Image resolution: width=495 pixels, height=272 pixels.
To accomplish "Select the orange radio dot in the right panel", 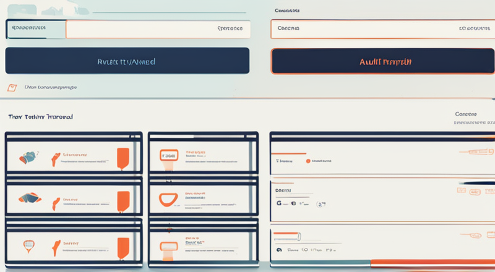I will click(x=308, y=161).
